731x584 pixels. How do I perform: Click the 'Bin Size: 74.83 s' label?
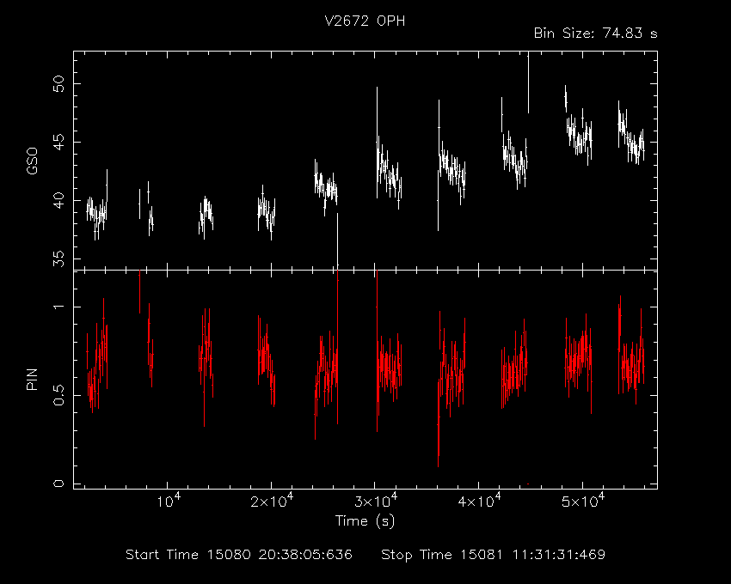[x=595, y=33]
